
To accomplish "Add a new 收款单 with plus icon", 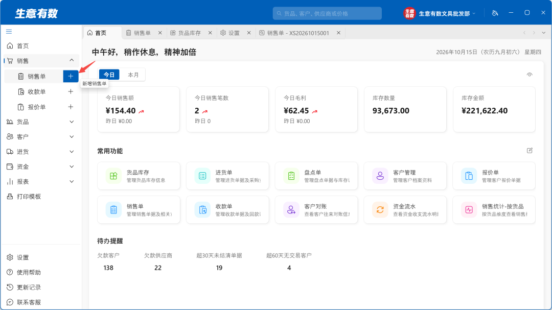I will (71, 91).
